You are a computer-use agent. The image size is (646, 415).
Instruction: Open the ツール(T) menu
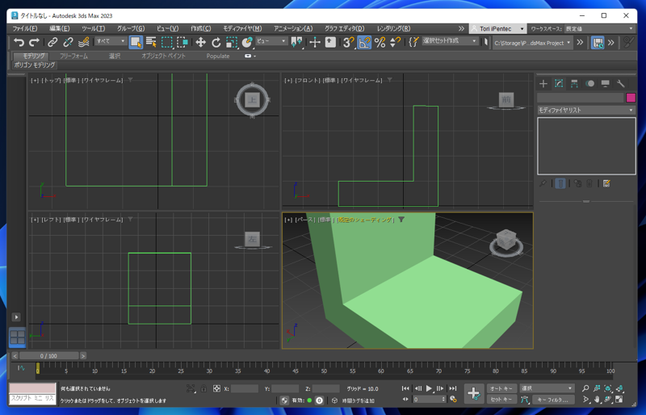[x=93, y=28]
